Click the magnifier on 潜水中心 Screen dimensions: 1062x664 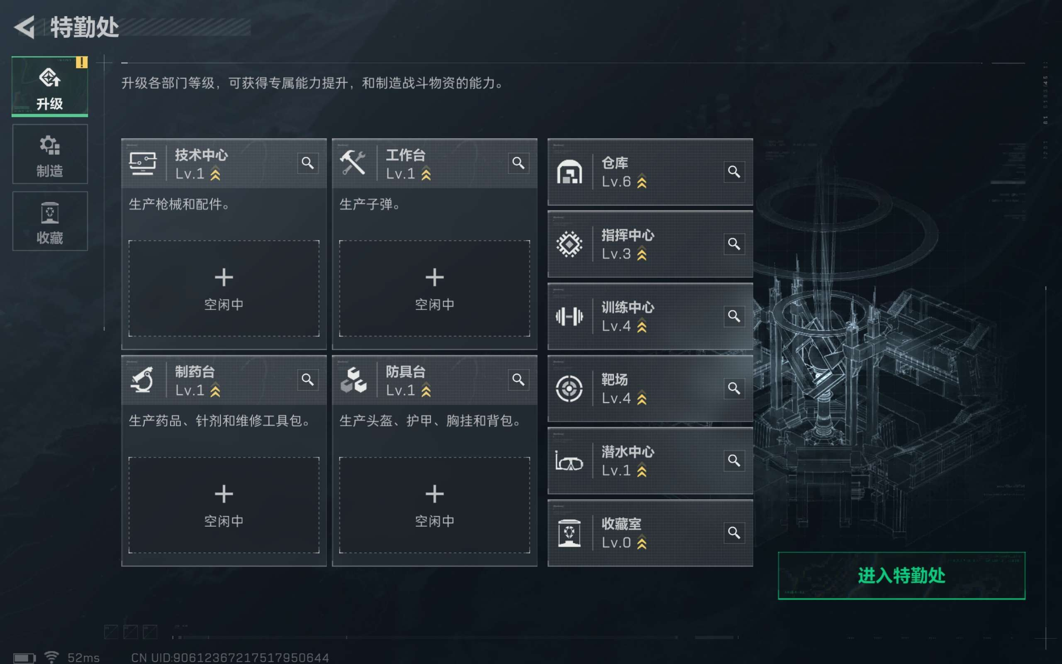[734, 460]
